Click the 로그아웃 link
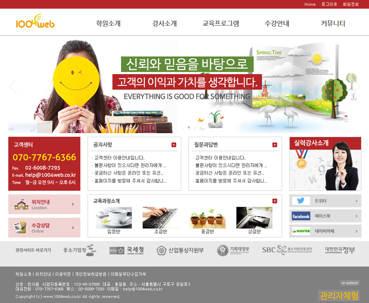The height and width of the screenshot is (303, 369). 329,4
